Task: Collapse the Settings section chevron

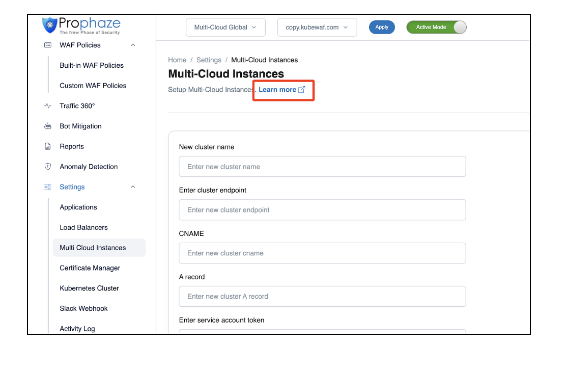Action: [133, 187]
